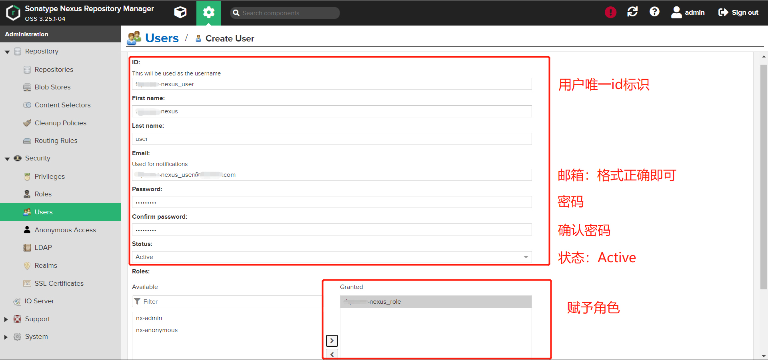Open the Browse cube icon in header
This screenshot has width=768, height=360.
click(180, 12)
